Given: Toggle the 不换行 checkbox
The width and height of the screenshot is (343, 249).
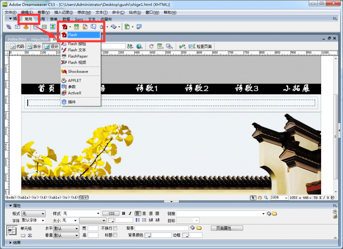Looking at the screenshot, I should (x=115, y=228).
